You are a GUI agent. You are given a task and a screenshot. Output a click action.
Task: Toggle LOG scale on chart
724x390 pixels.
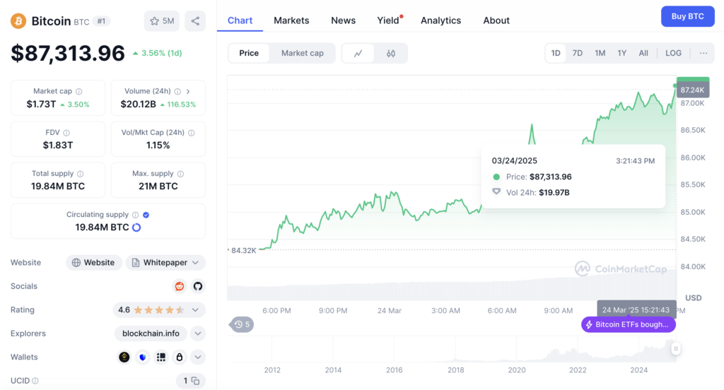tap(673, 53)
